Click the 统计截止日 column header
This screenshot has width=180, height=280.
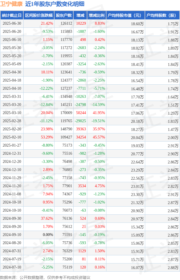point(12,15)
